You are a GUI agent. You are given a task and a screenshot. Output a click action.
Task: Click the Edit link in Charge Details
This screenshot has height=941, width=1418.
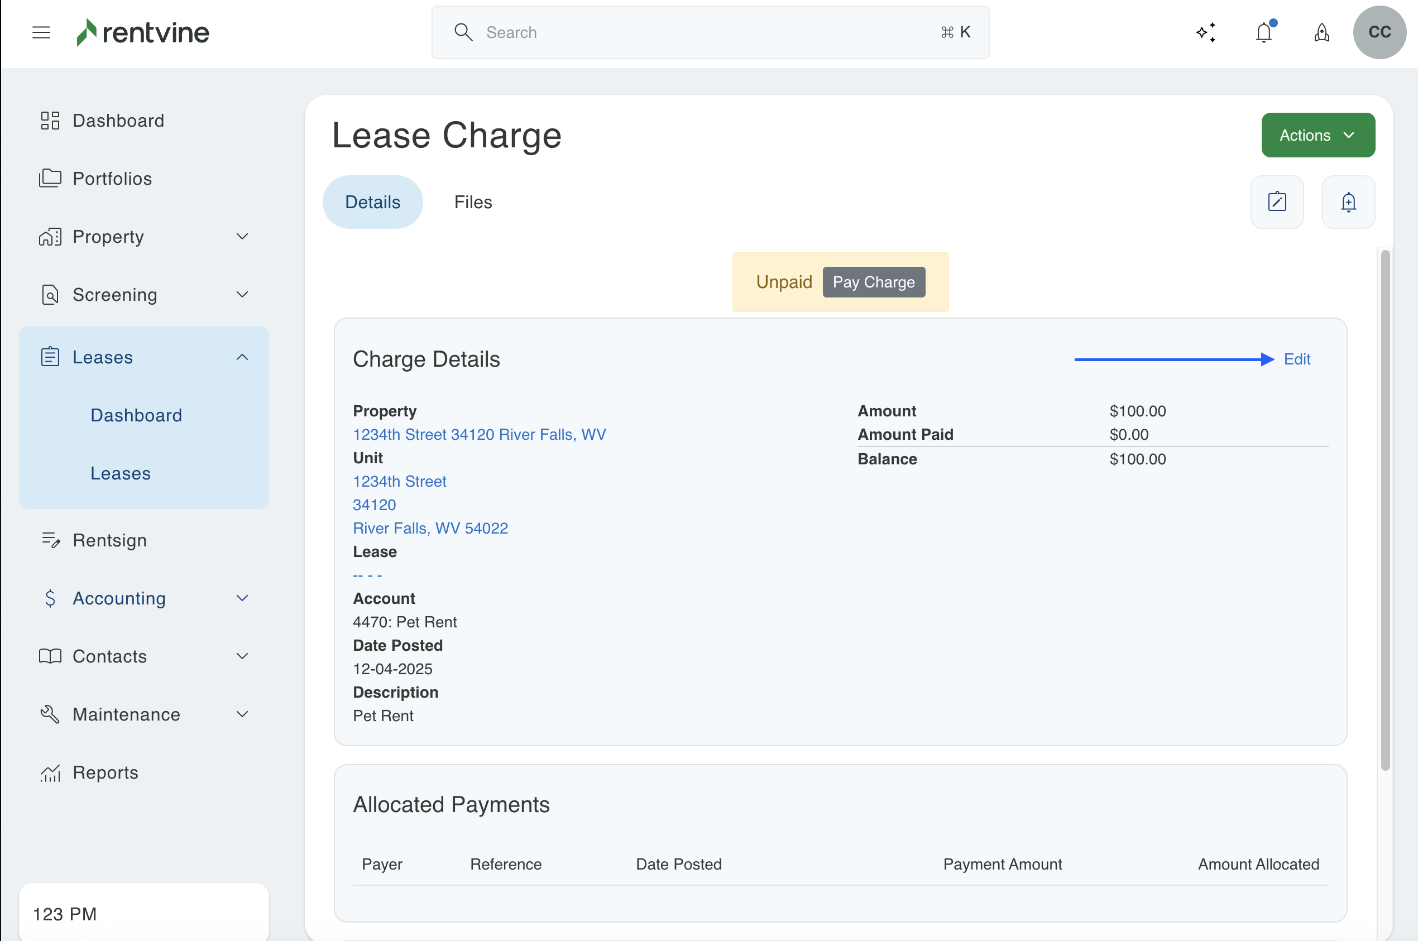(1296, 359)
